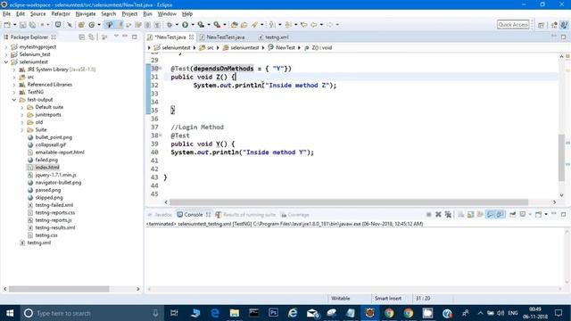Click the Task View taskbar icon
571x321 pixels.
pyautogui.click(x=174, y=313)
